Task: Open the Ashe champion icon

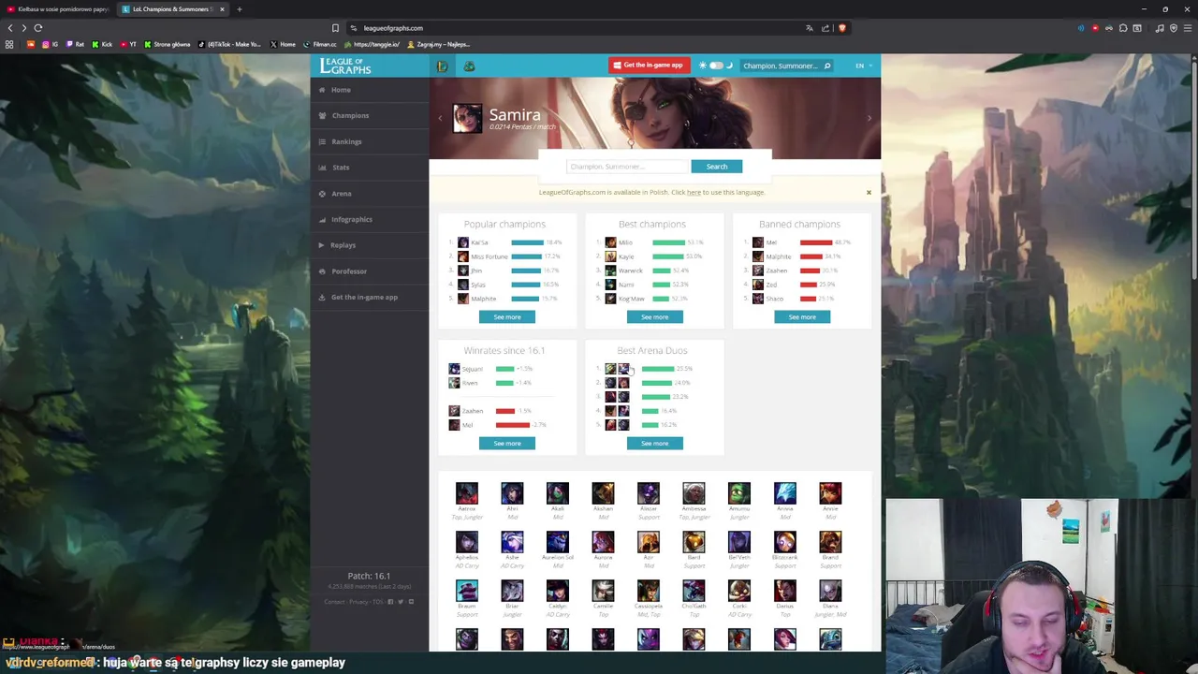Action: coord(512,542)
